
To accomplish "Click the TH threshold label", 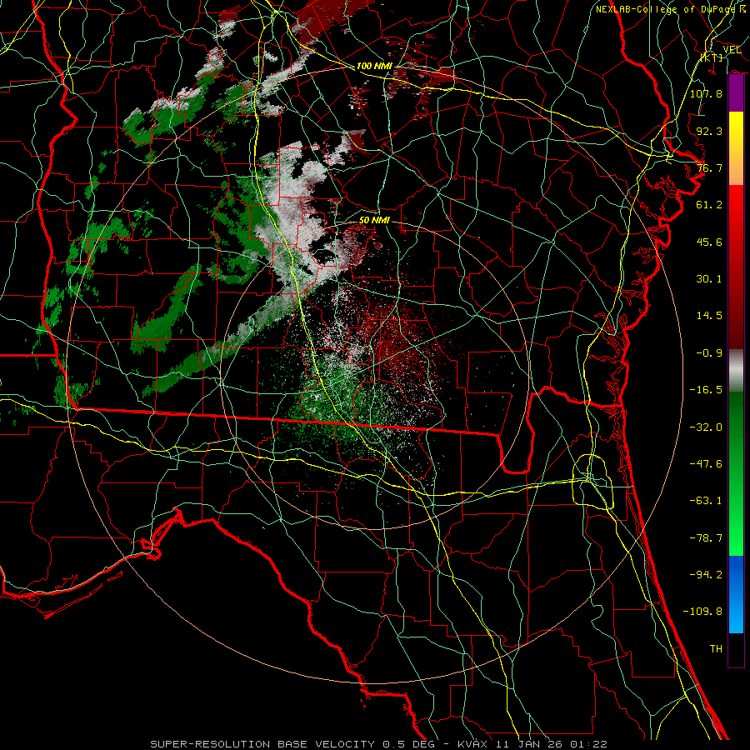I will 716,649.
